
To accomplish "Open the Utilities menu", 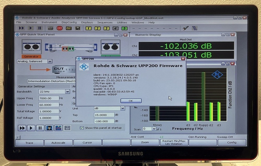I will (122, 22).
